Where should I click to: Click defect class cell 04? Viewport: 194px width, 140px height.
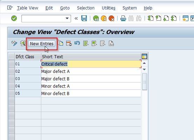point(28,86)
